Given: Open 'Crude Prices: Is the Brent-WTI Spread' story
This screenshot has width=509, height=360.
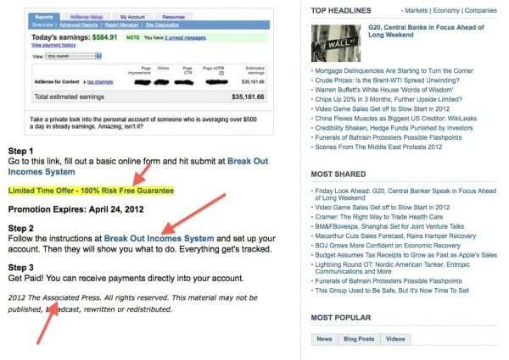Looking at the screenshot, I should [387, 80].
